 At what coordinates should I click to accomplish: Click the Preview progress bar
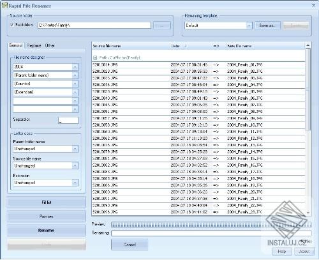pos(211,225)
